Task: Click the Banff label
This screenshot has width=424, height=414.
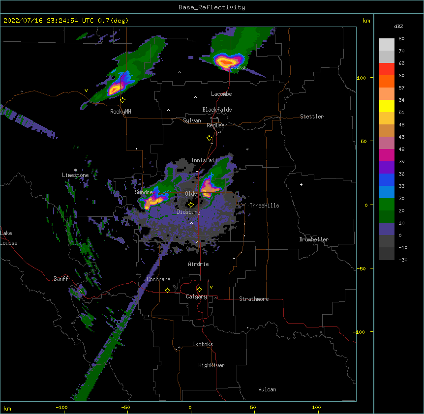Action: pos(61,279)
